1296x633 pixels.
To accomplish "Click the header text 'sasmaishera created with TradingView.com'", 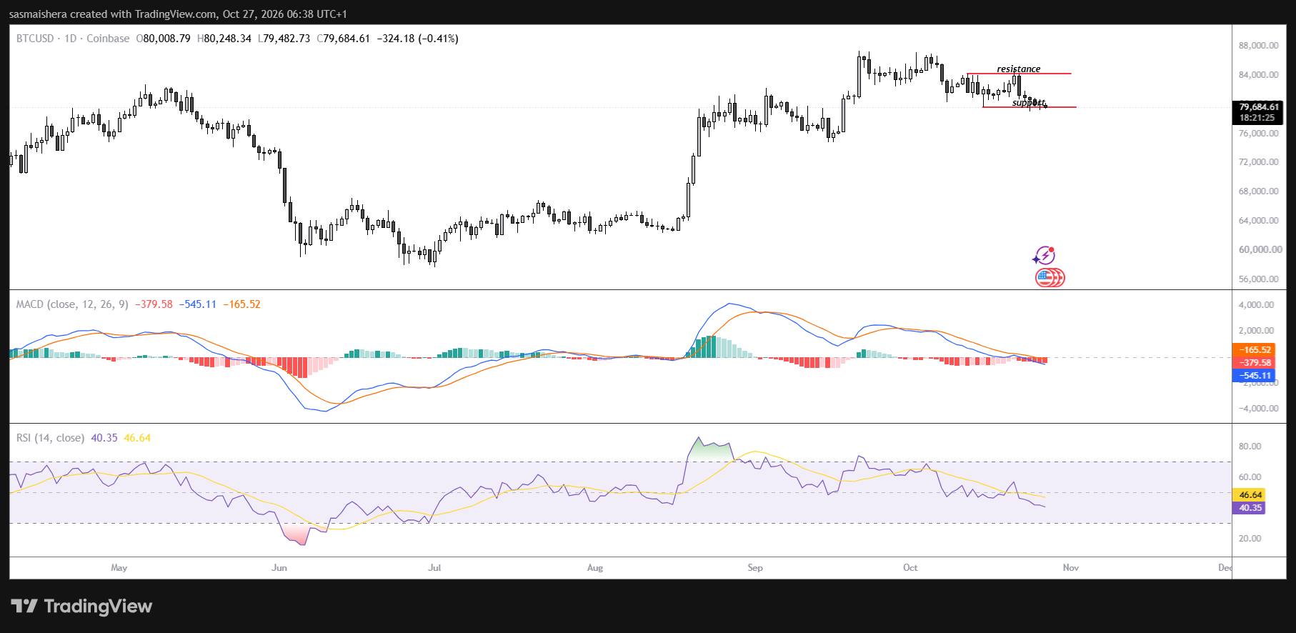I will pyautogui.click(x=112, y=14).
